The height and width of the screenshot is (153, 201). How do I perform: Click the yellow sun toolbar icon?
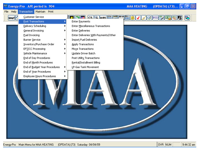pos(72,18)
